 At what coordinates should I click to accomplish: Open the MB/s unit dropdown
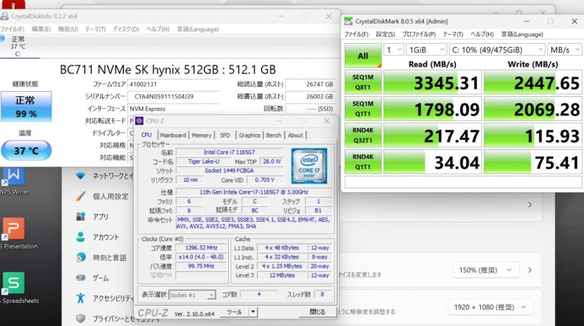(565, 50)
